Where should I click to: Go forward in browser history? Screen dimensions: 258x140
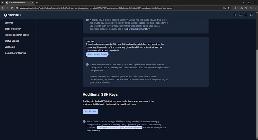point(7,8)
